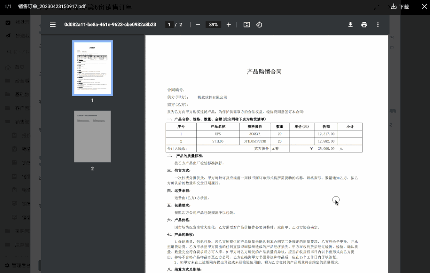The width and height of the screenshot is (430, 273).
Task: Click the 单价(元) table header
Action: pyautogui.click(x=302, y=126)
